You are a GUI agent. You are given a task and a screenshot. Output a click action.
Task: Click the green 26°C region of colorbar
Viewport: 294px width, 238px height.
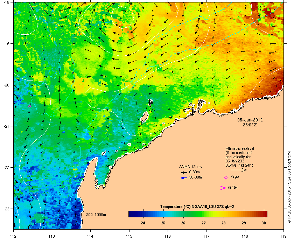coord(183,214)
